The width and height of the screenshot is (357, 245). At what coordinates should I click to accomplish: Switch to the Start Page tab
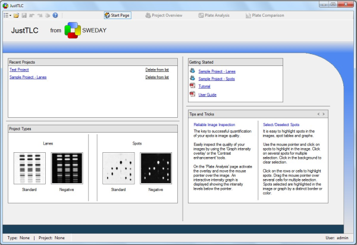coord(117,15)
